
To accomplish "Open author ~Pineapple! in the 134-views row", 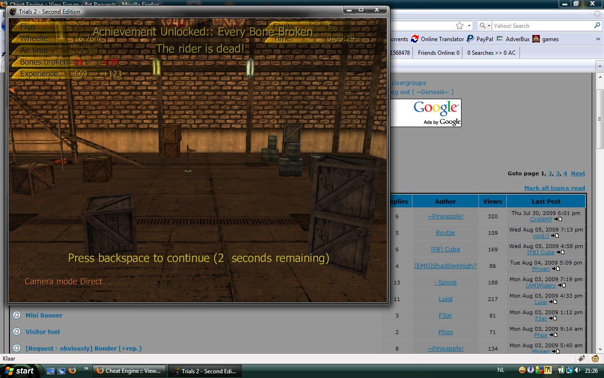I will [x=445, y=348].
